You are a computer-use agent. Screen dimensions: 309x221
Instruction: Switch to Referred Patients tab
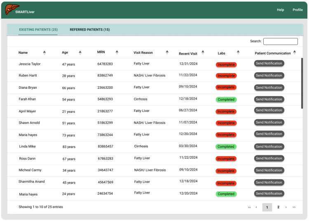coord(90,30)
